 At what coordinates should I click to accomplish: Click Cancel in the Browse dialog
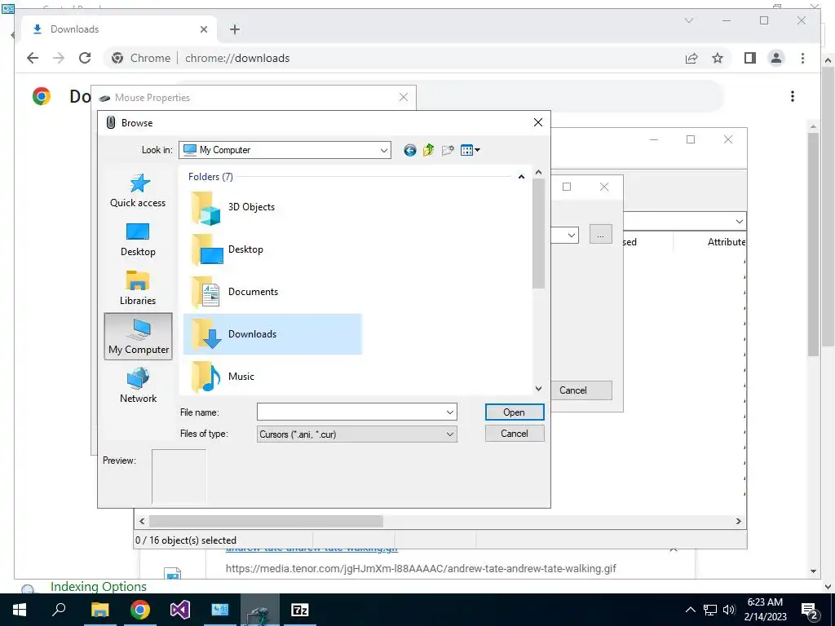pyautogui.click(x=515, y=434)
